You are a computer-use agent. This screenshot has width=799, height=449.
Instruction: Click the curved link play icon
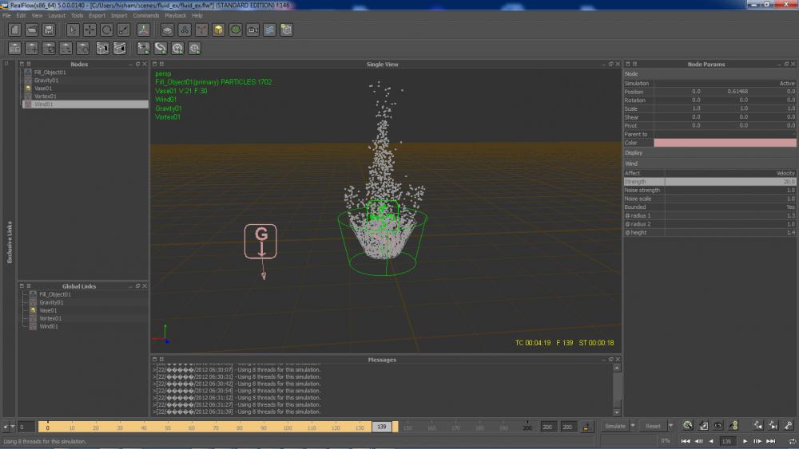tap(161, 49)
